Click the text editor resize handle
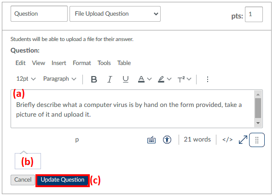Image resolution: width=273 pixels, height=195 pixels. click(257, 140)
